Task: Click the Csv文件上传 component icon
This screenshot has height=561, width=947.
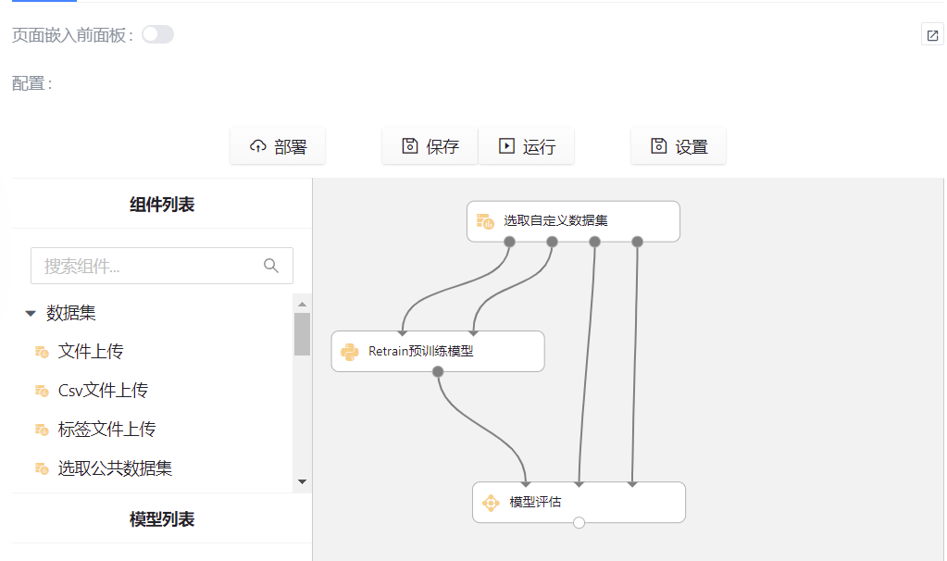Action: pyautogui.click(x=41, y=391)
